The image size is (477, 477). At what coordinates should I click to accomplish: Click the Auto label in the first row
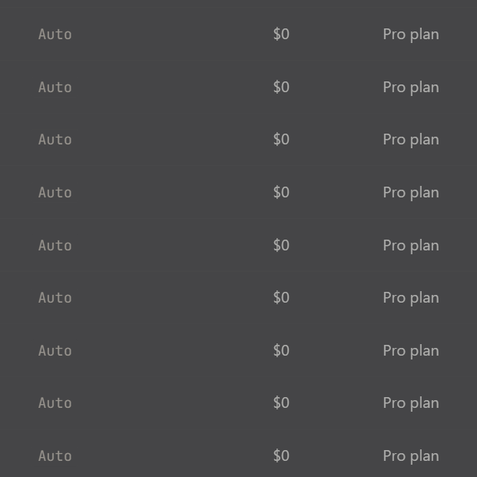point(55,35)
